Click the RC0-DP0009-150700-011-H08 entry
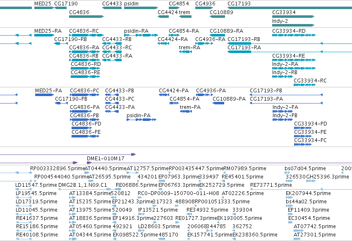352x241 pixels. point(178,193)
